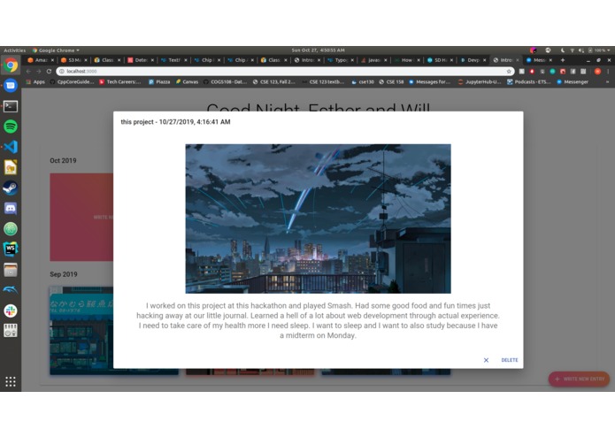Reload the localhost page
This screenshot has width=615, height=437.
[49, 72]
